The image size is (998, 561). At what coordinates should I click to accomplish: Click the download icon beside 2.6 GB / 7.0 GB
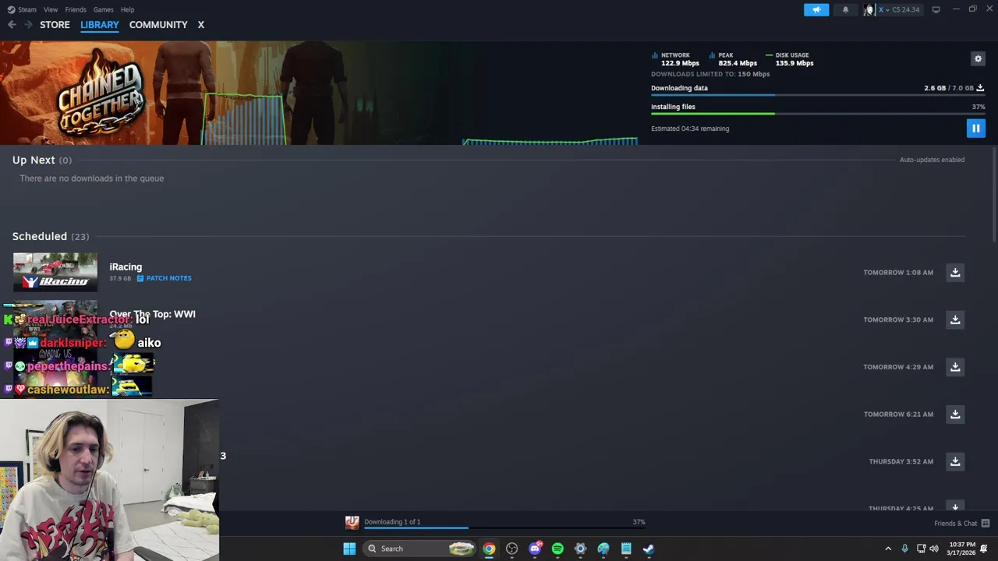(980, 88)
